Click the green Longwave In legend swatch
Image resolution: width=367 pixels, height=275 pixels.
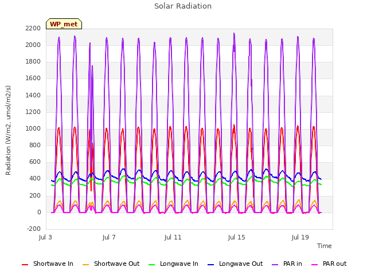click(151, 265)
